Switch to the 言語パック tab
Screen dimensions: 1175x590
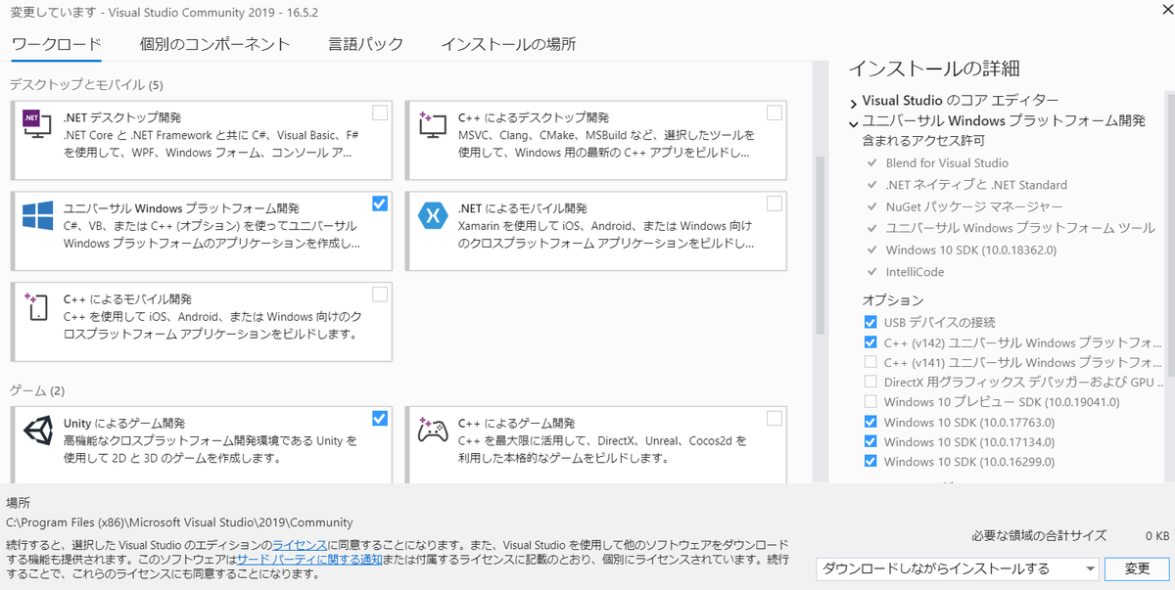coord(365,44)
